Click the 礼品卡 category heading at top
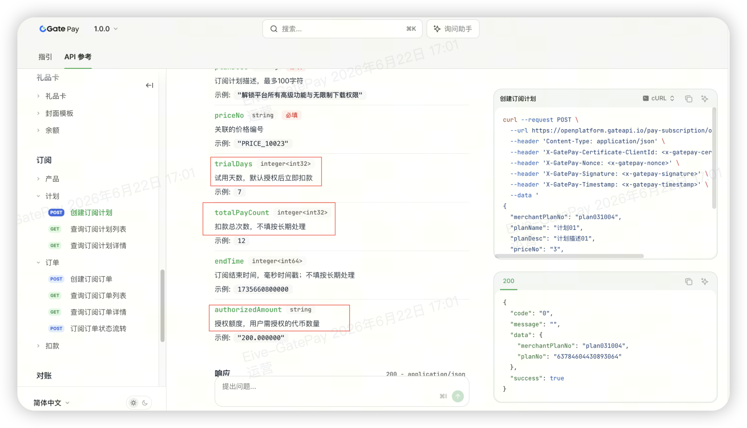This screenshot has height=428, width=747. coord(48,78)
